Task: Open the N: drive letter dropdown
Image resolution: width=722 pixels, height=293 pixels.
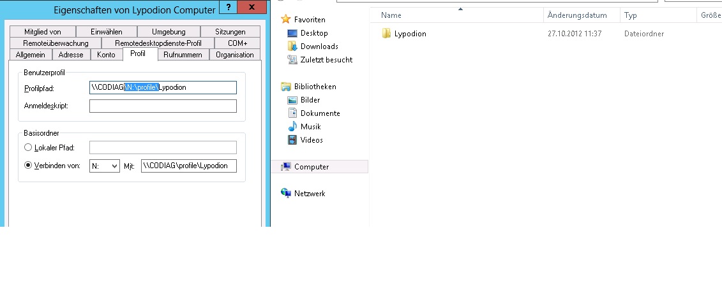Action: point(105,166)
